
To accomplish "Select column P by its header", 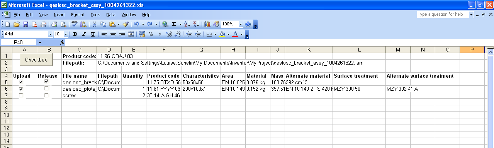I will [x=472, y=50].
